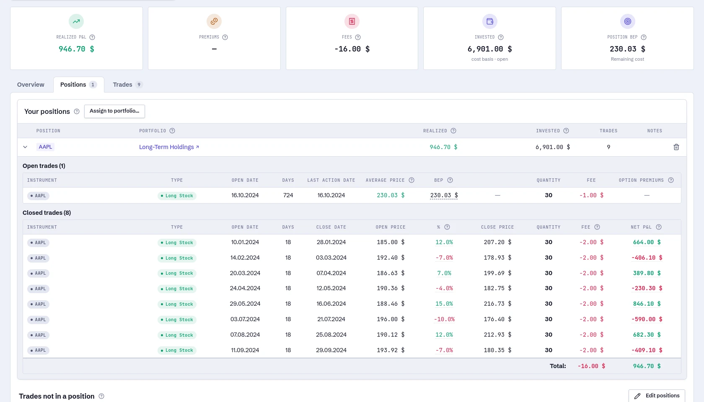Screen dimensions: 704x402
Task: Click Long Stock badge for 14.02.2024 trade
Action: pyautogui.click(x=177, y=258)
